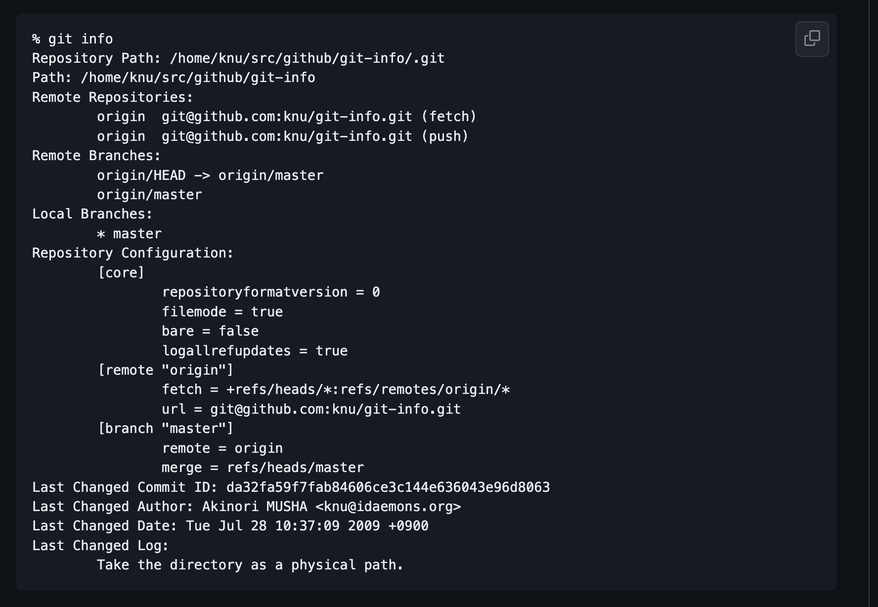Click the 'Remote Branches:' heading

pyautogui.click(x=96, y=156)
